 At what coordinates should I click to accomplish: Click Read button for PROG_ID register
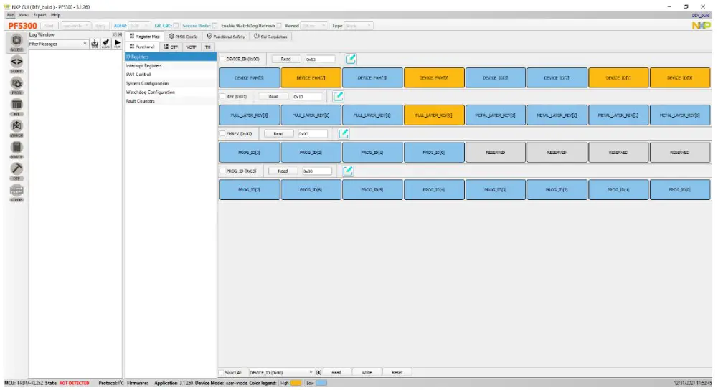(283, 171)
